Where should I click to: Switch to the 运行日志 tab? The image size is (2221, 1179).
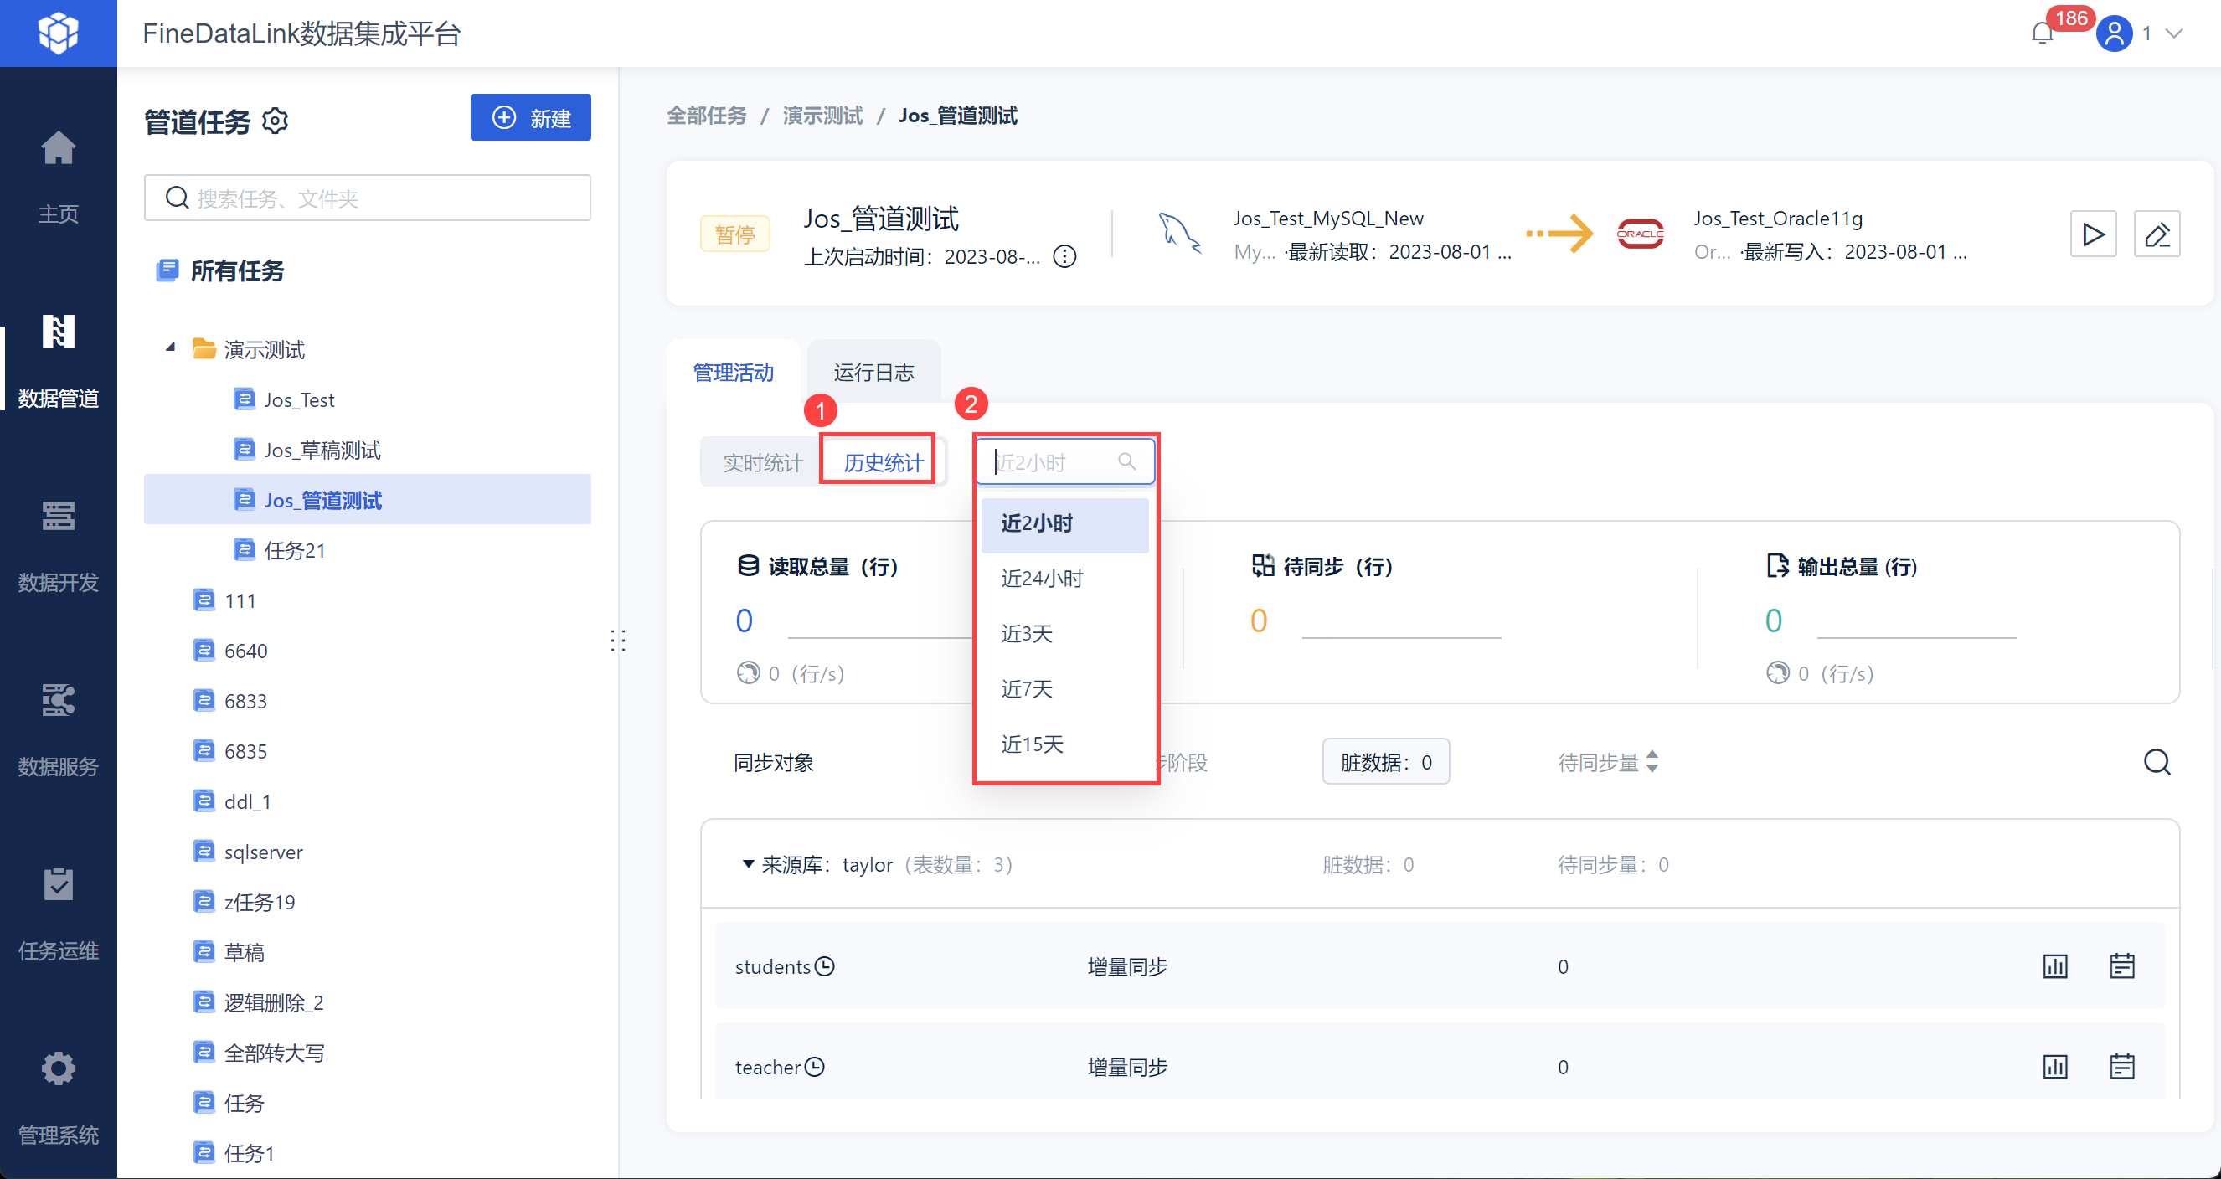[873, 373]
